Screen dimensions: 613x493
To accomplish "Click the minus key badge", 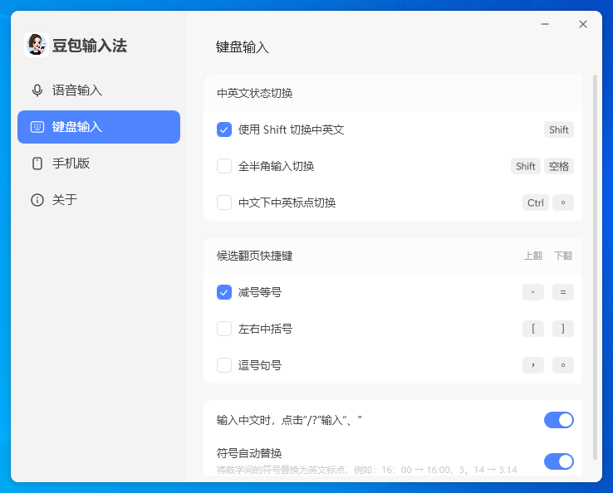I will 533,292.
